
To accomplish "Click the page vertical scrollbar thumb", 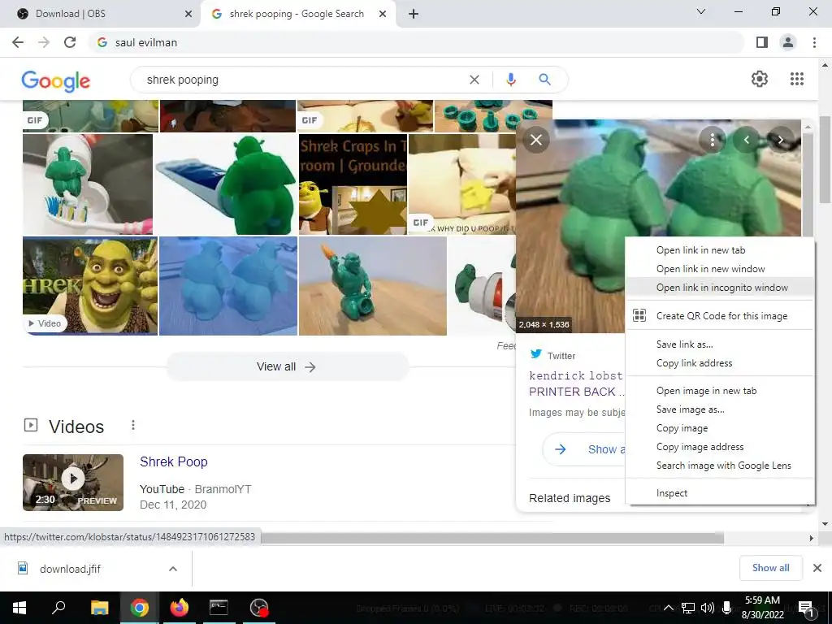I will click(825, 159).
